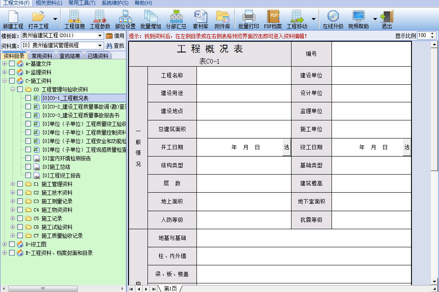
Task: Toggle the checkbox for C5 施工记录
Action: (20, 218)
